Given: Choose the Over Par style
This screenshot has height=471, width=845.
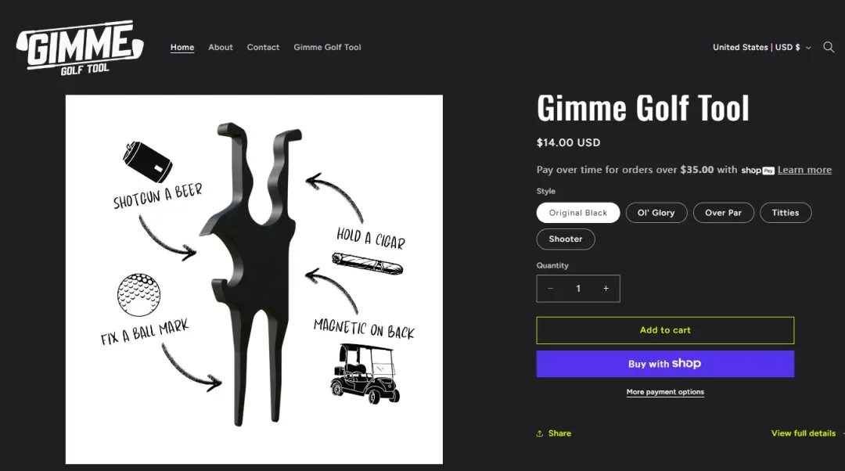Looking at the screenshot, I should (723, 213).
